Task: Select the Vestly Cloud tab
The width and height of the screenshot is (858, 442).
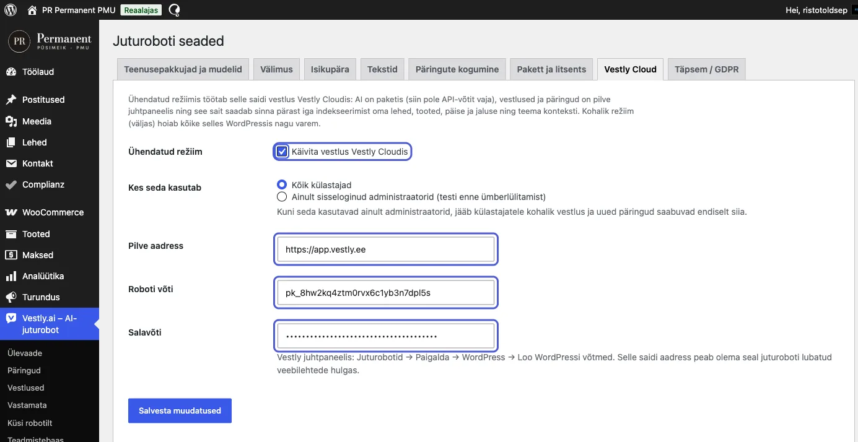Action: pos(630,69)
